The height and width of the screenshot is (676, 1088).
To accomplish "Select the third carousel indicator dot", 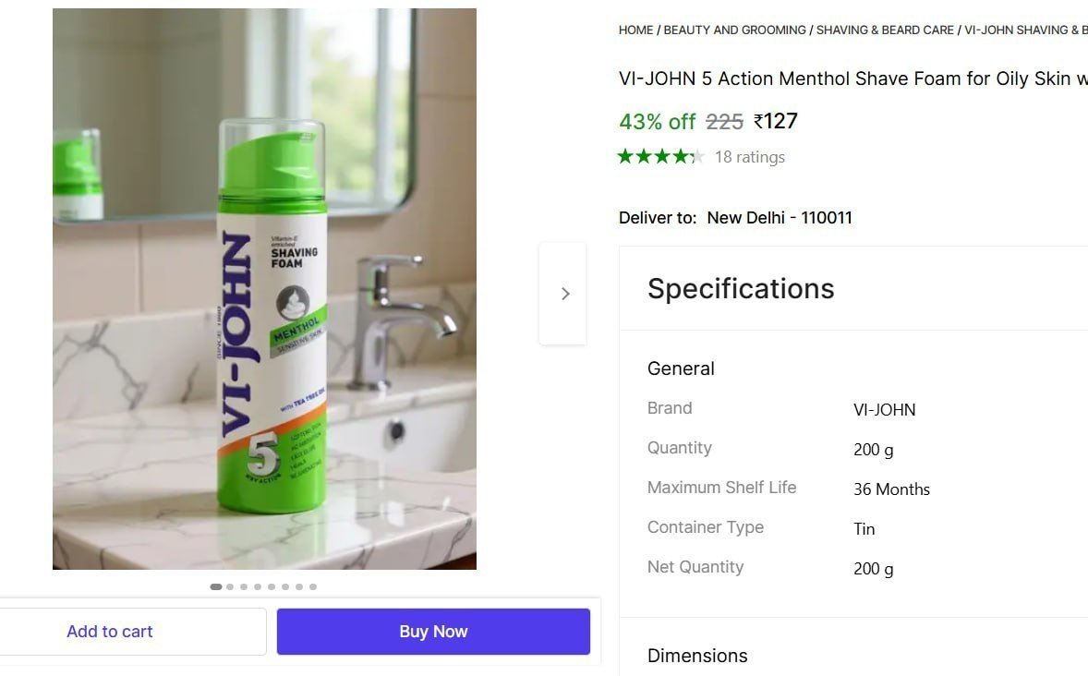I will click(x=243, y=585).
